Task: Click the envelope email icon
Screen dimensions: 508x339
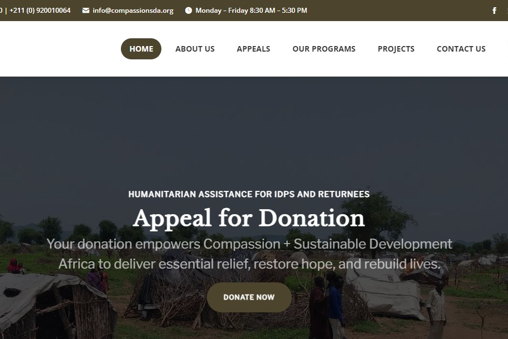Action: tap(85, 11)
